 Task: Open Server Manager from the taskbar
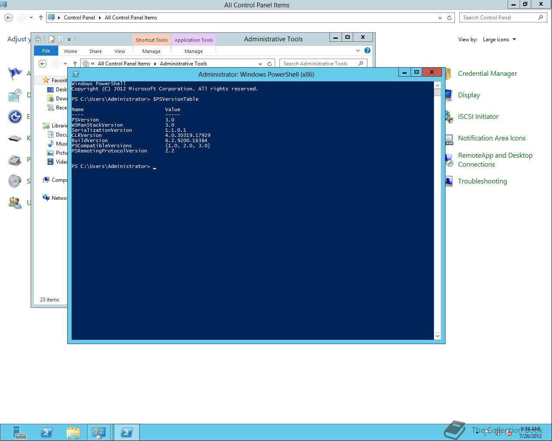tap(19, 432)
